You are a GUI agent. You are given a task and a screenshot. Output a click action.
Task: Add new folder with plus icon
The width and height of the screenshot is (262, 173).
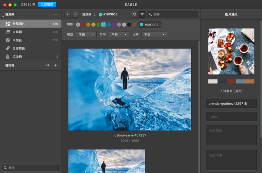pyautogui.click(x=55, y=66)
